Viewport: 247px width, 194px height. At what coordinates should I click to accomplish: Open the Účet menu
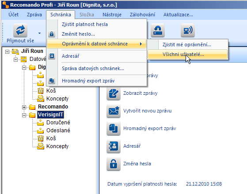(x=13, y=15)
